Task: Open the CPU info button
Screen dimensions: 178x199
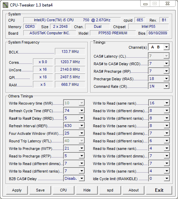Action: tap(63, 190)
